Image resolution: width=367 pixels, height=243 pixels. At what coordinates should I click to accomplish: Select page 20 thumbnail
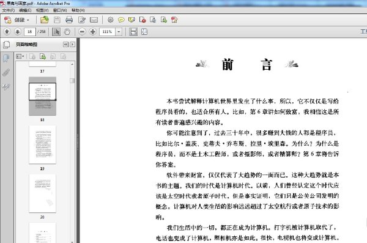click(x=42, y=193)
